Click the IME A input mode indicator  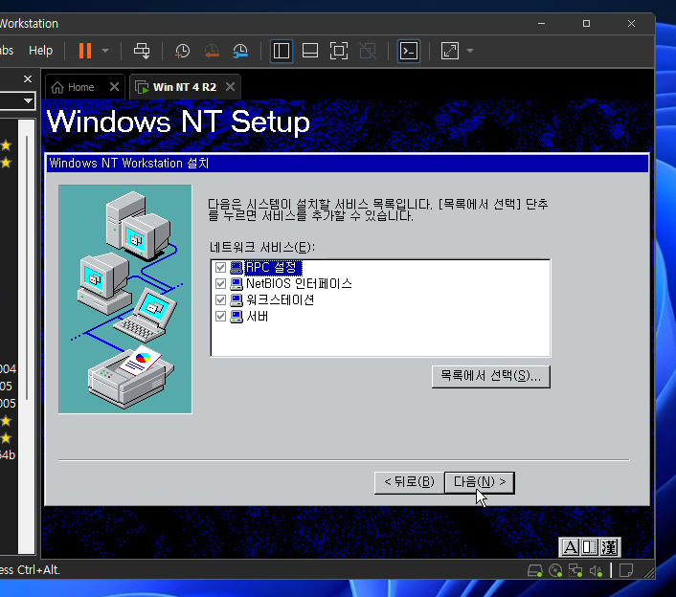[x=570, y=547]
